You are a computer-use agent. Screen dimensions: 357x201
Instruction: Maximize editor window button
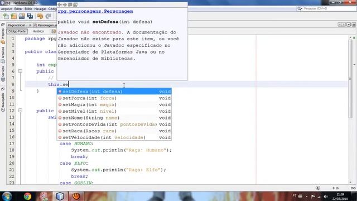click(x=354, y=25)
